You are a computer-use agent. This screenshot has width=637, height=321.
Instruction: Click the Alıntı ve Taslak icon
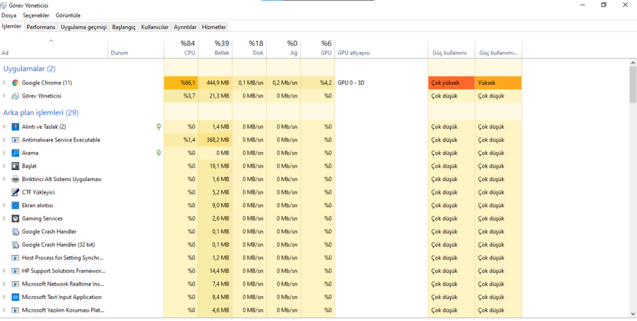15,127
